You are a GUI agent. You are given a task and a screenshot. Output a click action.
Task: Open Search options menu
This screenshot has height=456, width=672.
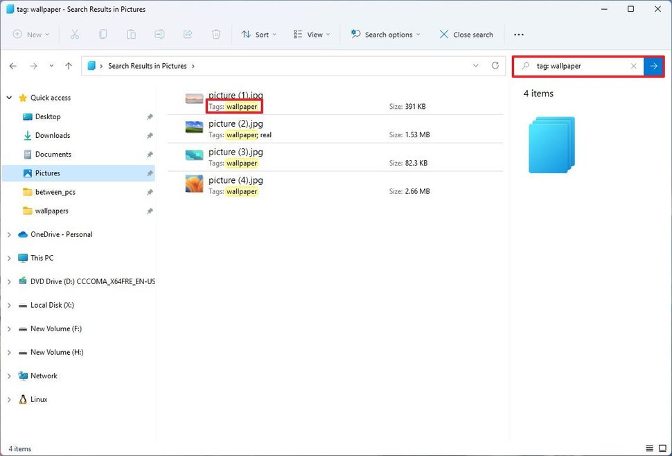[385, 34]
